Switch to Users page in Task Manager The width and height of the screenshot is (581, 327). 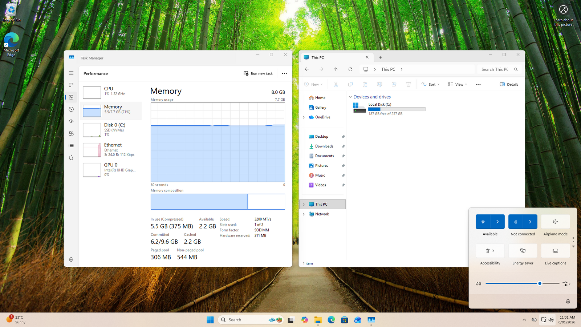click(x=71, y=133)
